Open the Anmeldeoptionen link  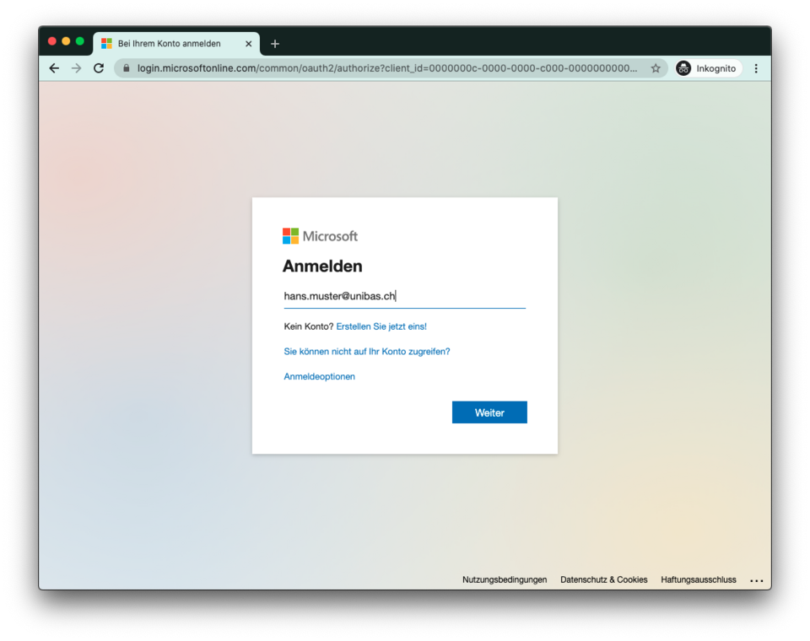pyautogui.click(x=320, y=377)
